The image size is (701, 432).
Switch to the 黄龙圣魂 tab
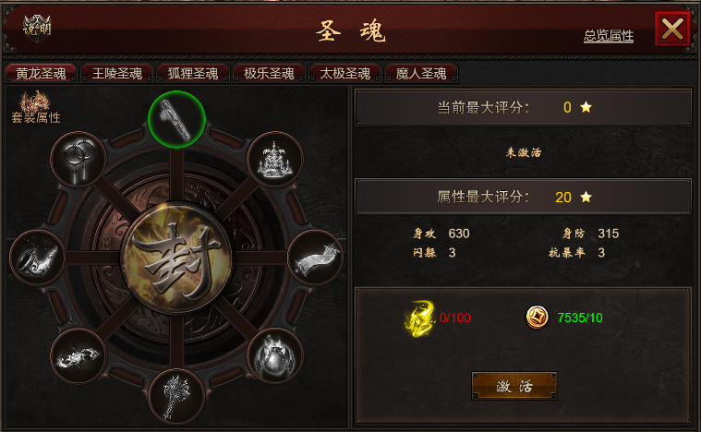click(41, 73)
